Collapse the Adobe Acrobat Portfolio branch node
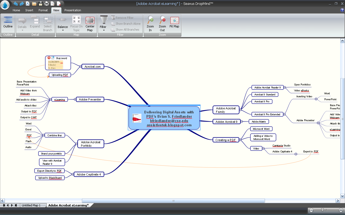345x215 pixels. click(x=77, y=144)
